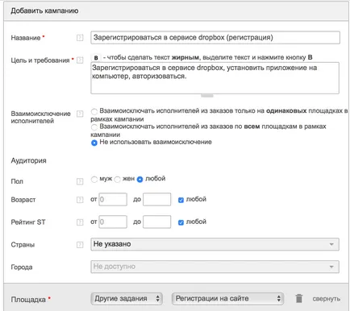The width and height of the screenshot is (350, 311).
Task: Click into the Цель и требования text area
Action: [215, 78]
